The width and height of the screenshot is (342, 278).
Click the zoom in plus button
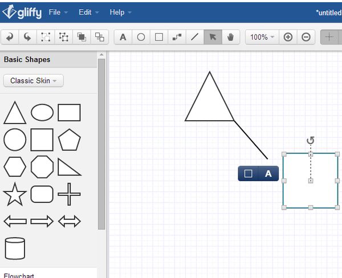click(x=288, y=37)
